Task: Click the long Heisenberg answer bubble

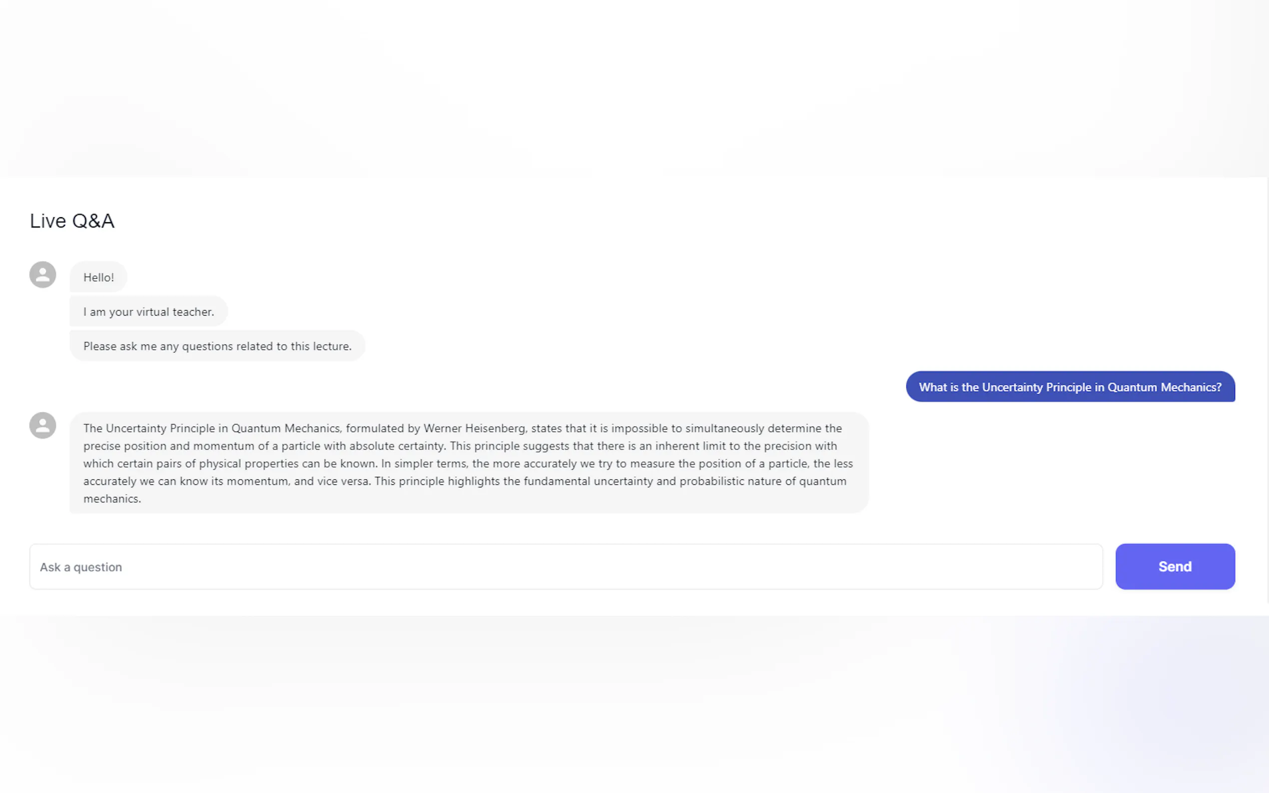Action: click(x=469, y=462)
